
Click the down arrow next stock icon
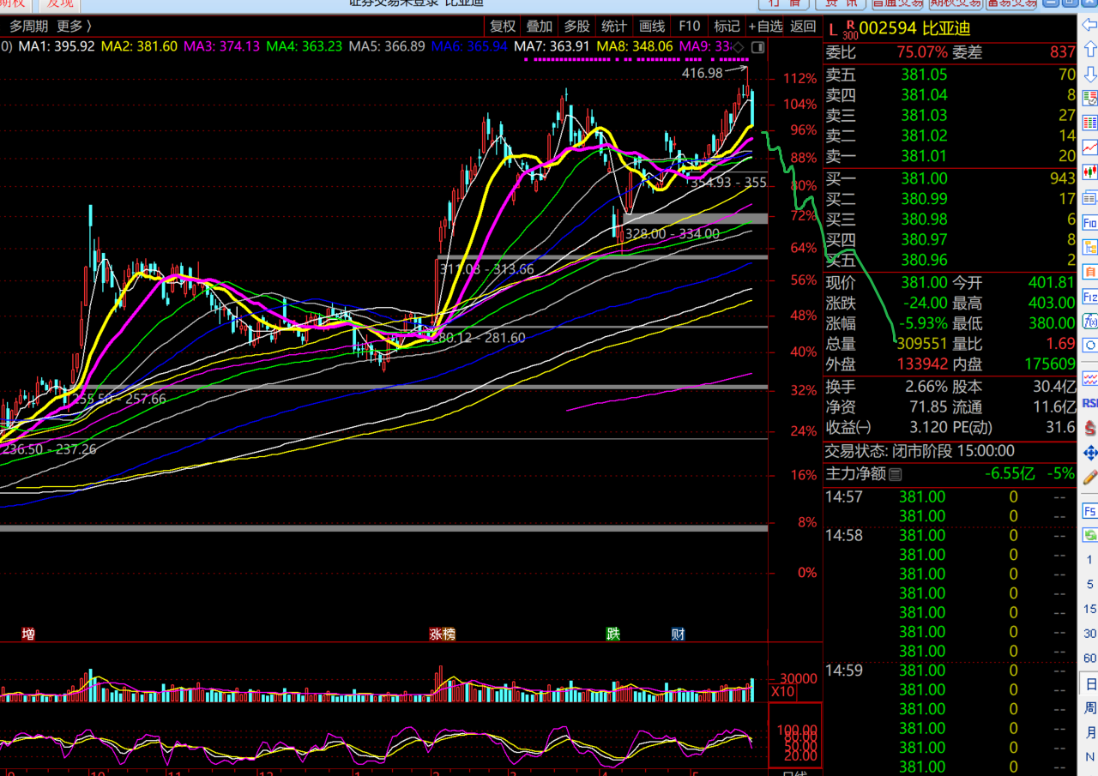(x=1089, y=74)
